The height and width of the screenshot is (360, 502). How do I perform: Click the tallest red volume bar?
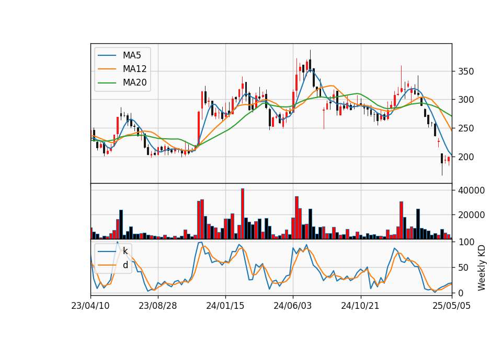point(243,214)
